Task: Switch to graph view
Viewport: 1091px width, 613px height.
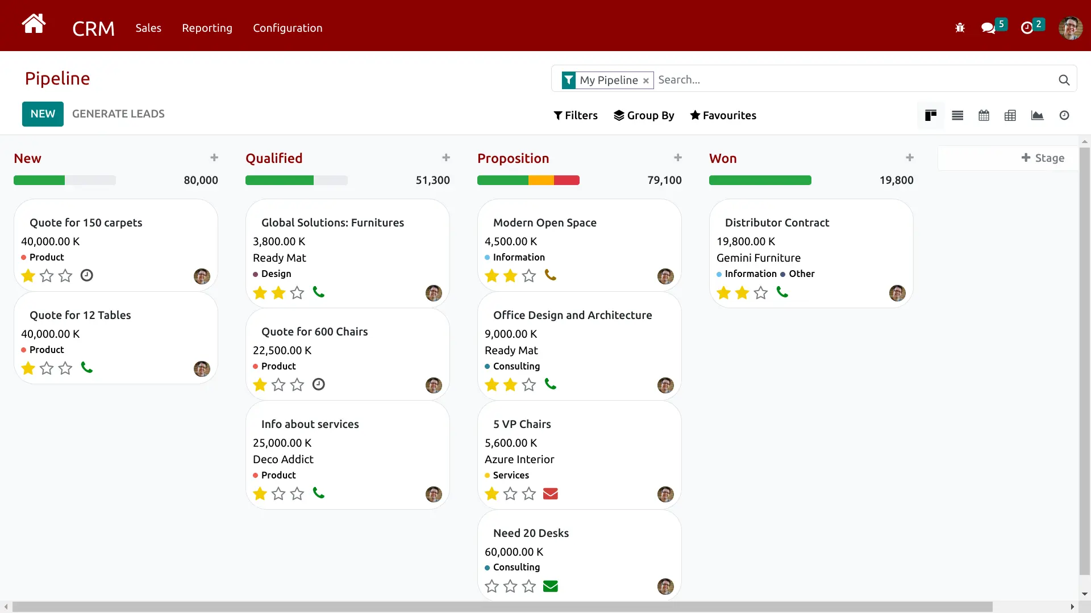Action: pyautogui.click(x=1037, y=116)
